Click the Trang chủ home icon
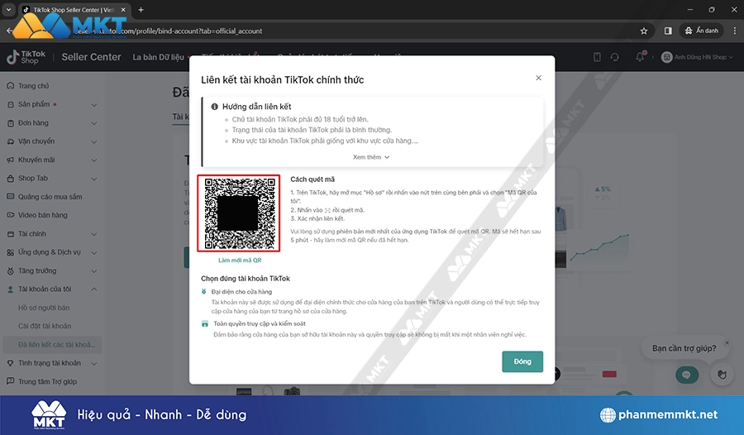 pos(11,86)
